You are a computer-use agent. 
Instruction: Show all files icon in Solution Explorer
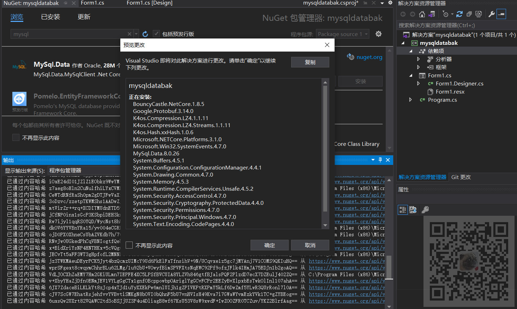click(479, 14)
